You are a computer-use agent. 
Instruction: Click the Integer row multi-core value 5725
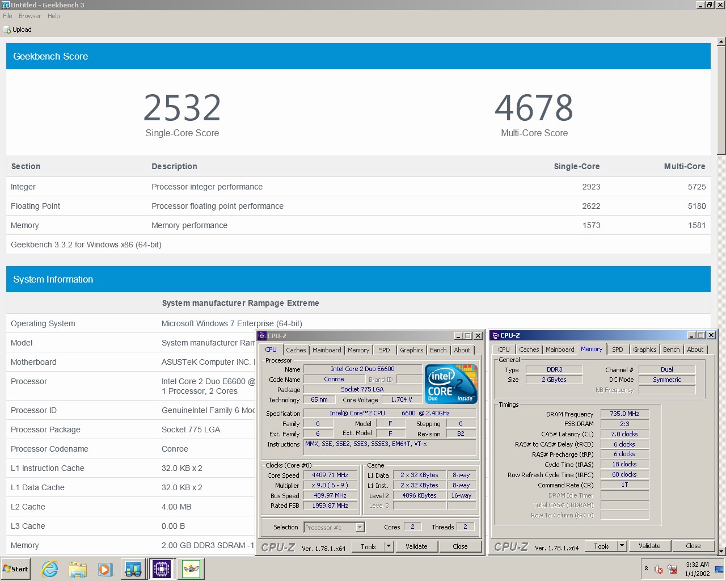tap(697, 187)
